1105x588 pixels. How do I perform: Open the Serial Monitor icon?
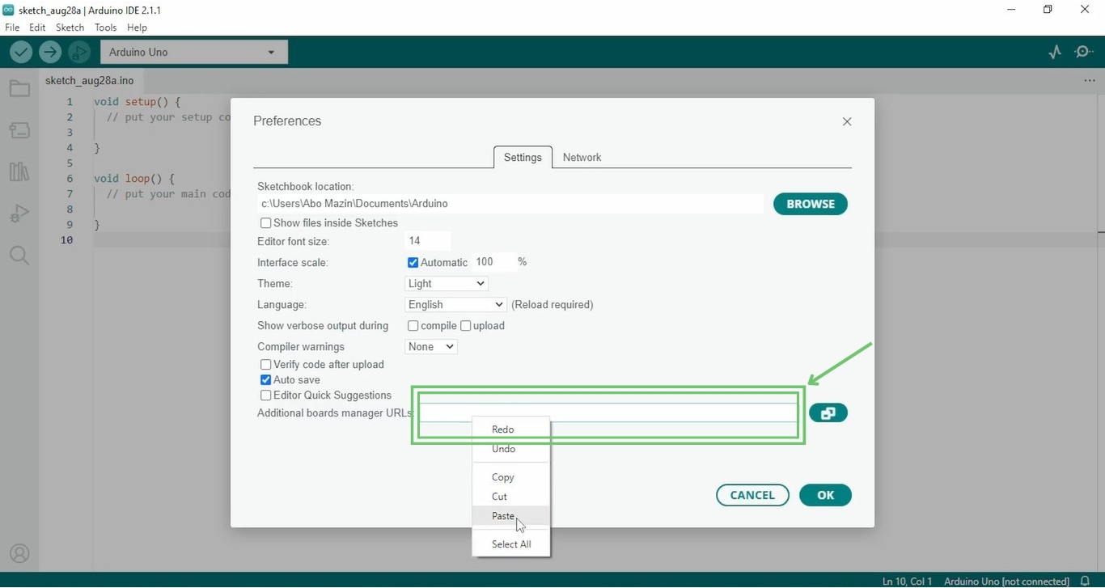tap(1083, 51)
